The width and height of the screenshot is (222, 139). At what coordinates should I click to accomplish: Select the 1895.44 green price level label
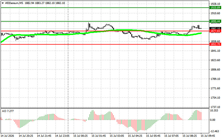215,21
